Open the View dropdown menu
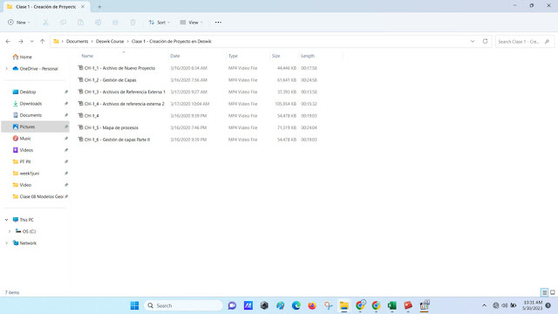The height and width of the screenshot is (314, 558). tap(191, 23)
